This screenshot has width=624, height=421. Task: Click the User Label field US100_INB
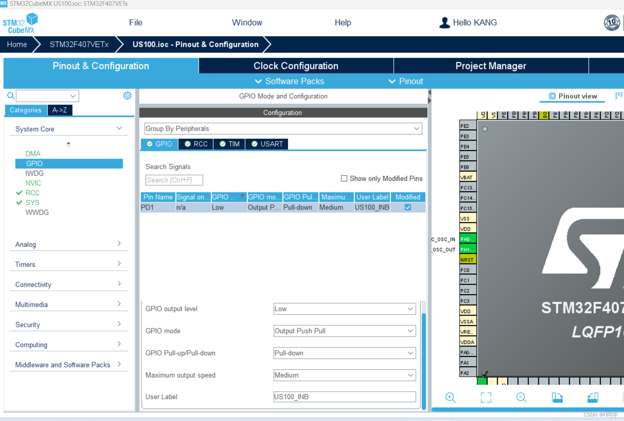click(x=345, y=397)
